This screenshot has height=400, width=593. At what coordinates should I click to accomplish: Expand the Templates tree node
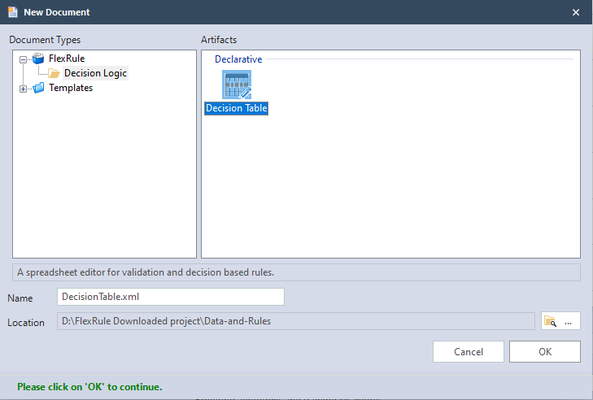click(23, 89)
